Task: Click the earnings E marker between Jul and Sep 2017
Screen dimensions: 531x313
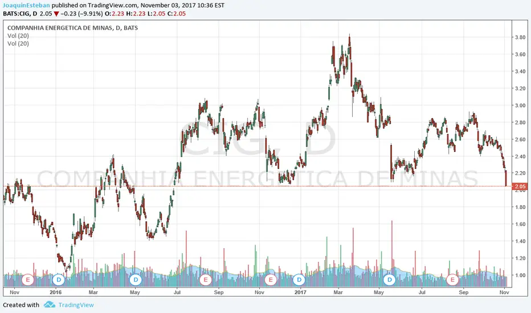Action: coord(452,280)
